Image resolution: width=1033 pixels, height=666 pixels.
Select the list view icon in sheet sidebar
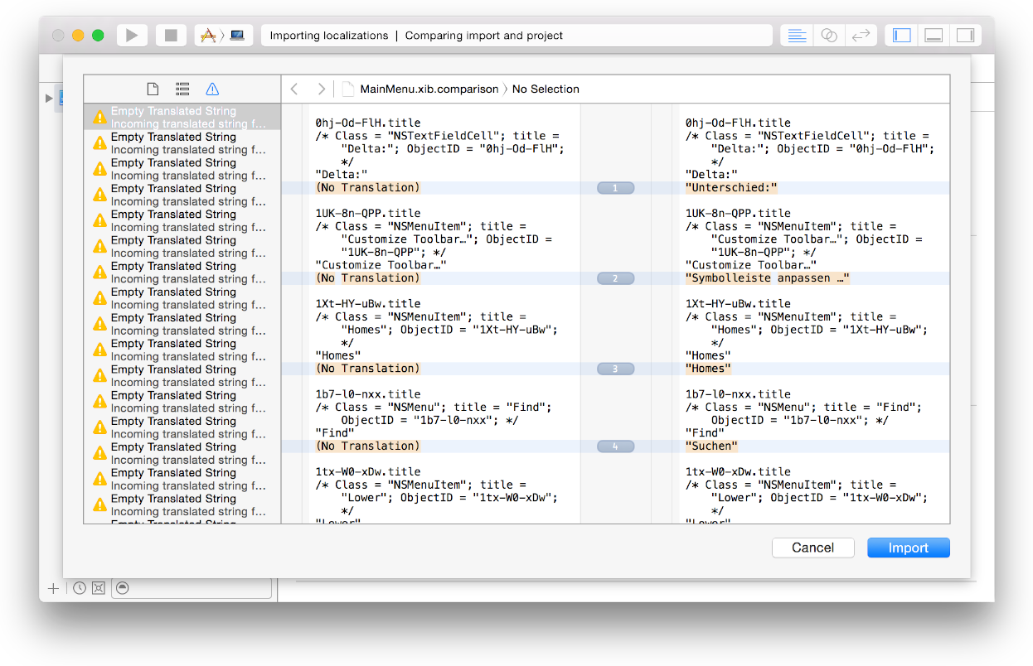pyautogui.click(x=182, y=89)
